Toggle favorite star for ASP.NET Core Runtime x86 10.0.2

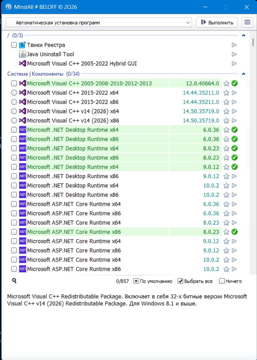[x=227, y=269]
